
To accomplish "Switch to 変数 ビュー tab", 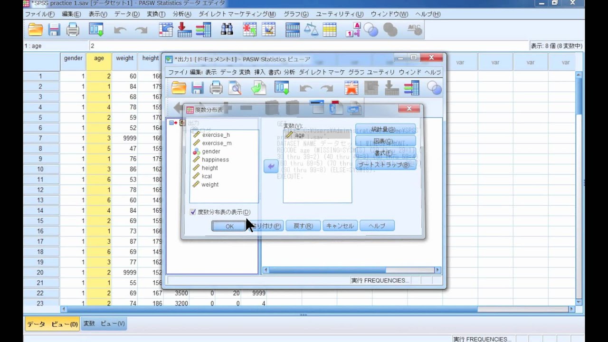I will coord(104,323).
